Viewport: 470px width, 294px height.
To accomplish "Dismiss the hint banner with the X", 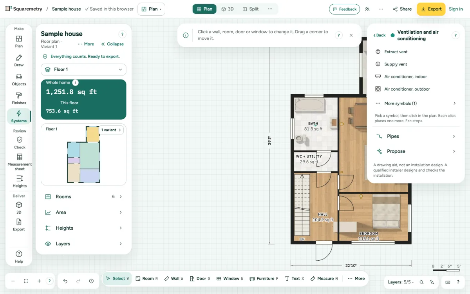I will (x=351, y=35).
